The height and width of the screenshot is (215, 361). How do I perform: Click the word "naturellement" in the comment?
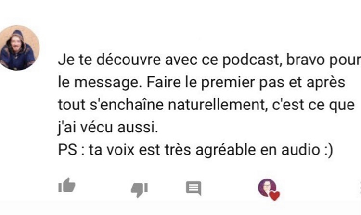(218, 105)
